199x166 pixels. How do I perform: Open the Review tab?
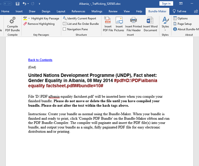[113, 11]
